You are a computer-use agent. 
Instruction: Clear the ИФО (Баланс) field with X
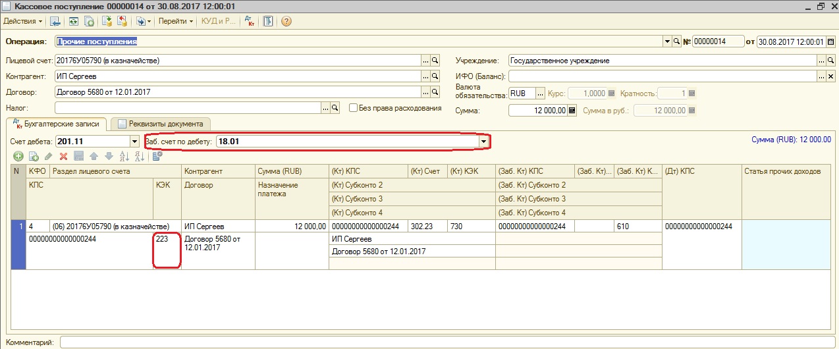point(821,76)
